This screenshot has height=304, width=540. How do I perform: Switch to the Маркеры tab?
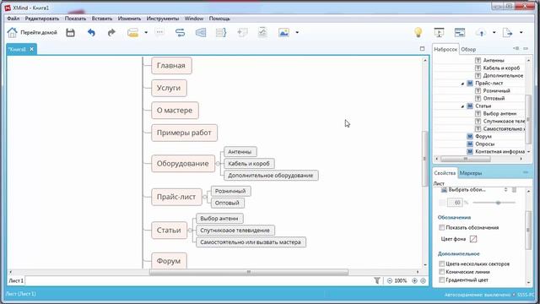click(471, 173)
